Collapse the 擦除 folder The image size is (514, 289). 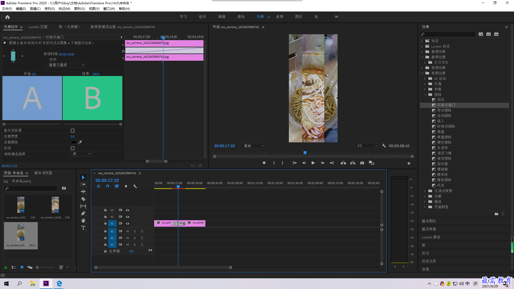point(425,94)
